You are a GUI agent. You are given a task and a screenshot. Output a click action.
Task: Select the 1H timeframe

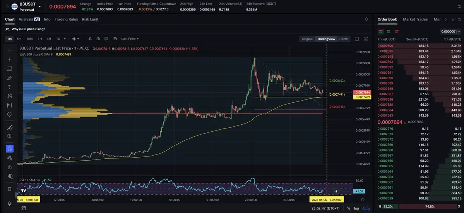click(39, 39)
